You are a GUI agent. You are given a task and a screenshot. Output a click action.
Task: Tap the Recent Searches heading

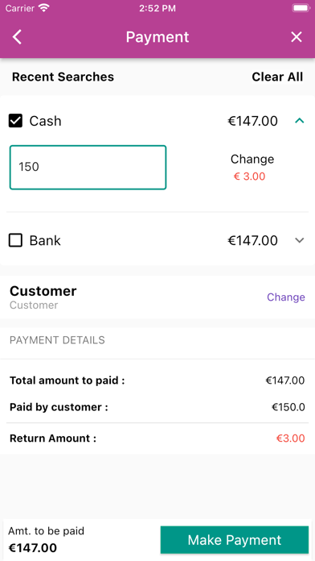[63, 77]
